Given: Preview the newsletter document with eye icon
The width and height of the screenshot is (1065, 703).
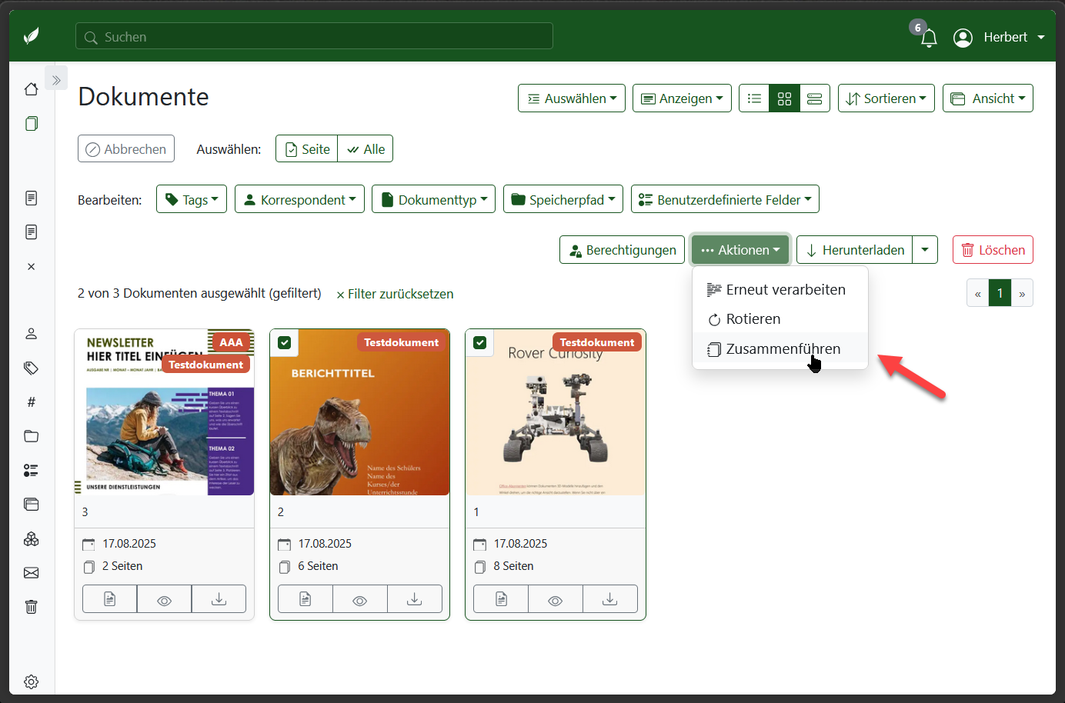Looking at the screenshot, I should [164, 599].
